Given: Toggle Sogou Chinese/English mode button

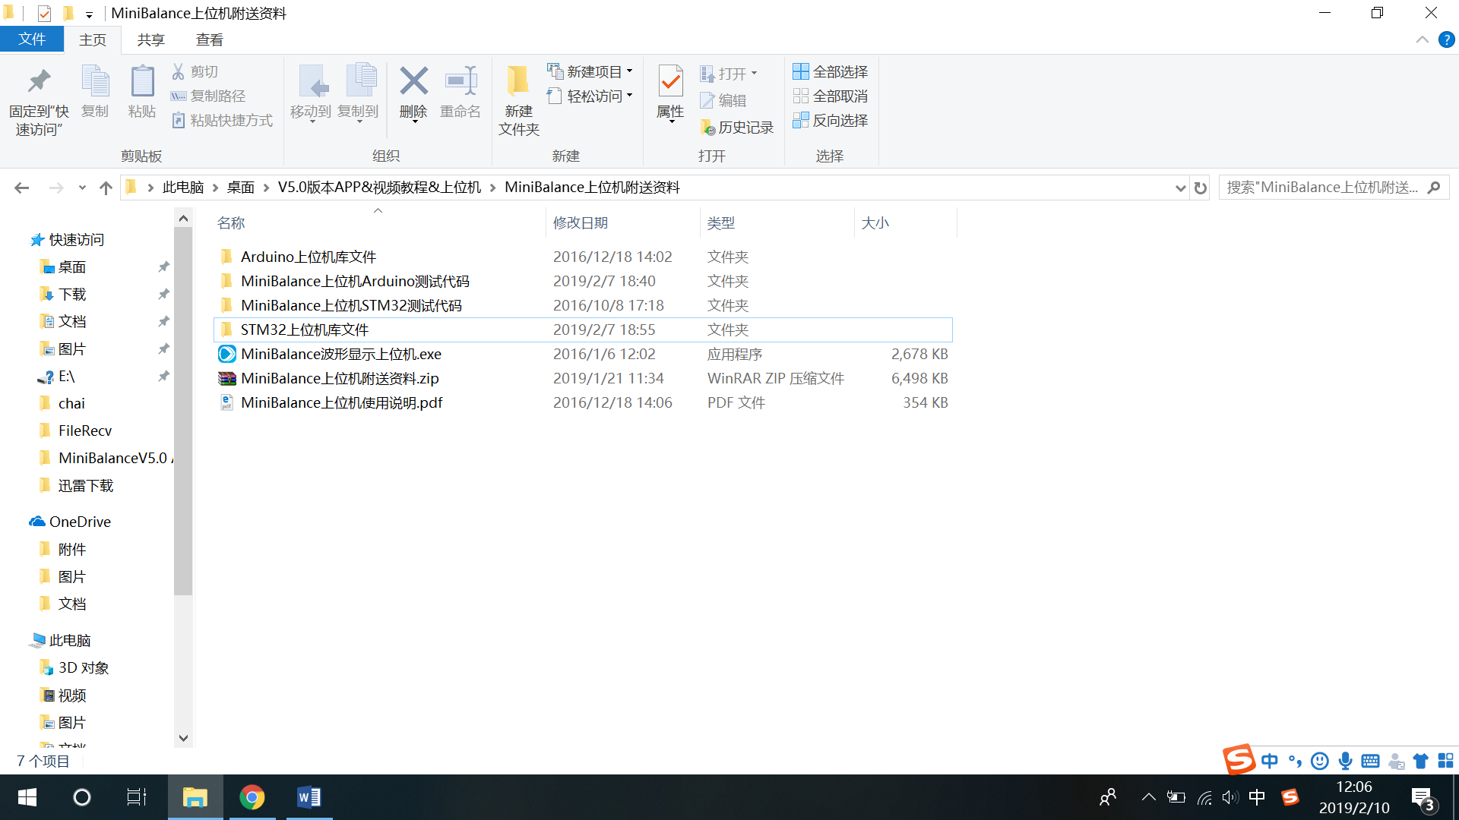Looking at the screenshot, I should (x=1269, y=761).
